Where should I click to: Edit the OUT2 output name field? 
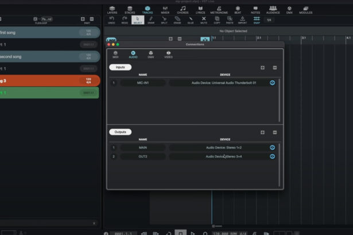(143, 156)
